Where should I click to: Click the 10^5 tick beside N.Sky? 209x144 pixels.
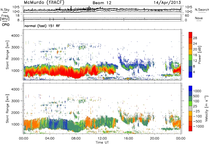tap(16, 7)
